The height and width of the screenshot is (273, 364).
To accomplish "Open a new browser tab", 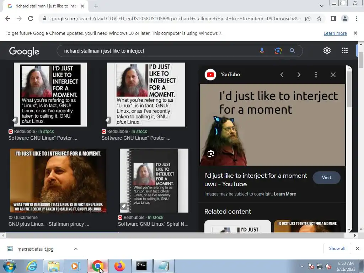I will point(96,6).
